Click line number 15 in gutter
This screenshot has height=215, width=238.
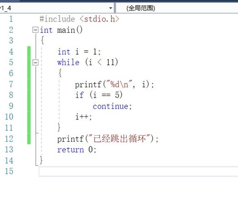click(9, 171)
